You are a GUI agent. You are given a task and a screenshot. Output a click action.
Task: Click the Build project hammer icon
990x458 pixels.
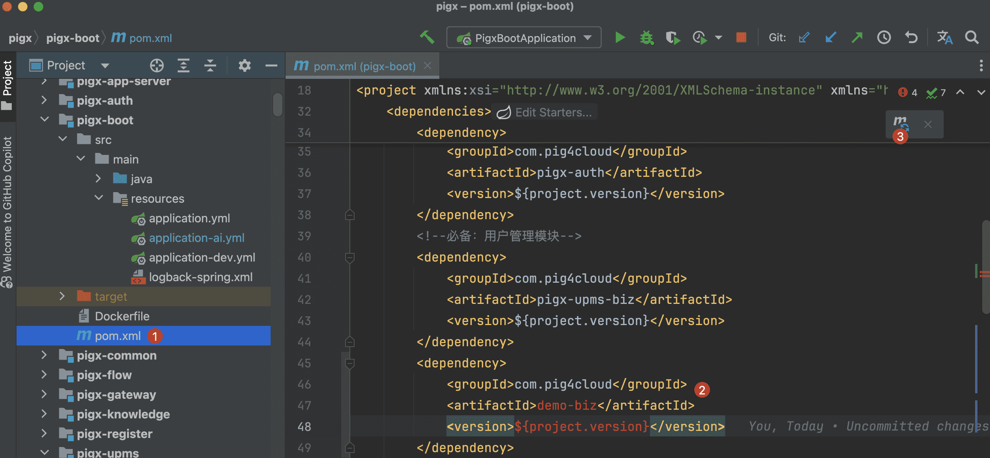(x=427, y=38)
